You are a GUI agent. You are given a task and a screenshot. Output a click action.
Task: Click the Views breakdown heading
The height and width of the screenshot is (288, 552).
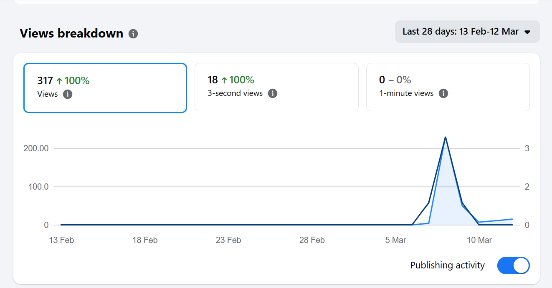coord(71,33)
